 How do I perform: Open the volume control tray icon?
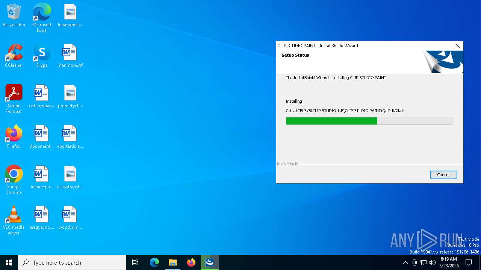click(433, 262)
